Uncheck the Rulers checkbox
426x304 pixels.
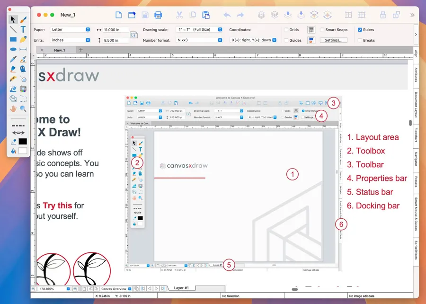[x=360, y=30]
